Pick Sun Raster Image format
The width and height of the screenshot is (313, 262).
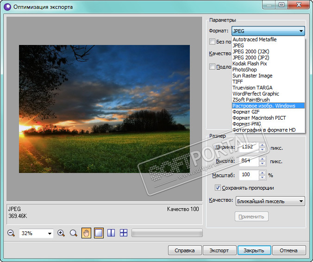tap(268, 76)
